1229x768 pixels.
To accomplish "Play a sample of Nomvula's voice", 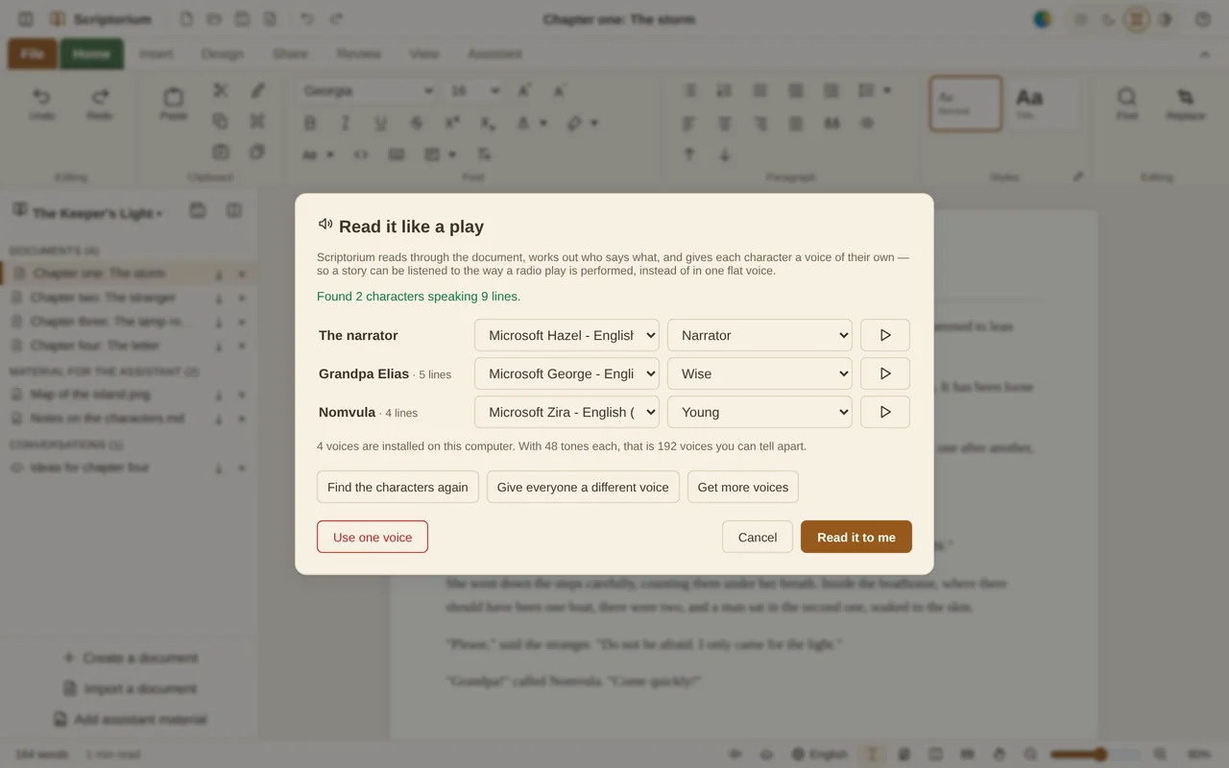I will (885, 412).
